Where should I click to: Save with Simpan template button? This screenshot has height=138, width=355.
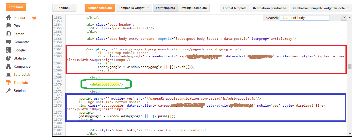coord(100,8)
